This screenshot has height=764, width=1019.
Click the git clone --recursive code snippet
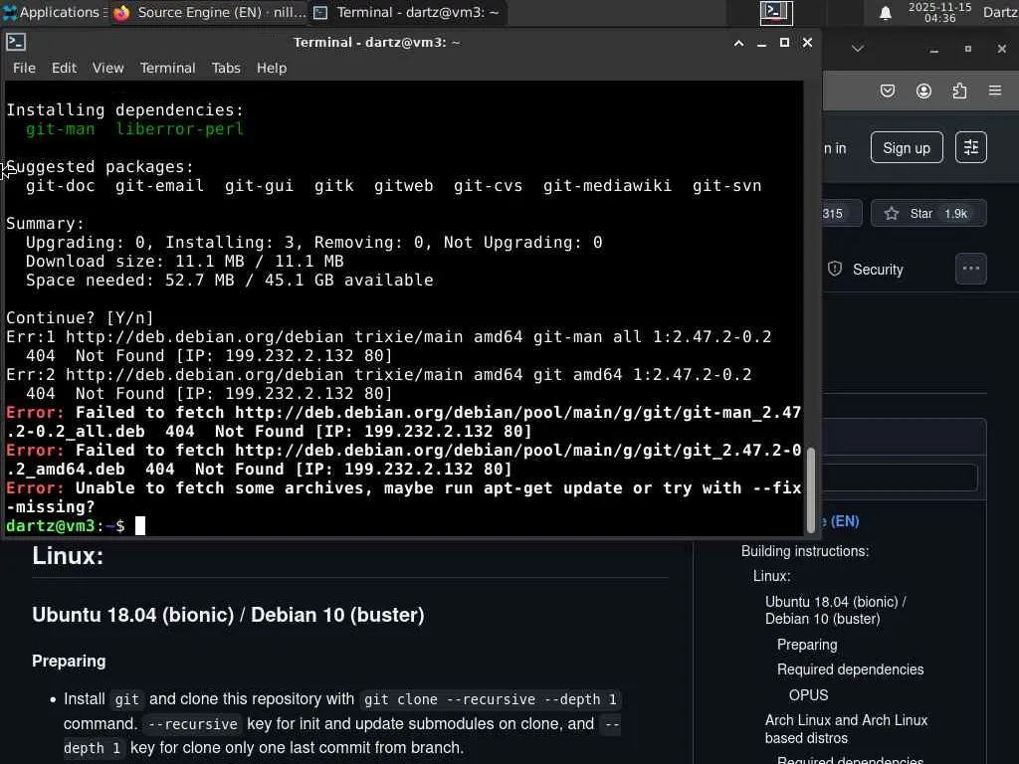490,699
